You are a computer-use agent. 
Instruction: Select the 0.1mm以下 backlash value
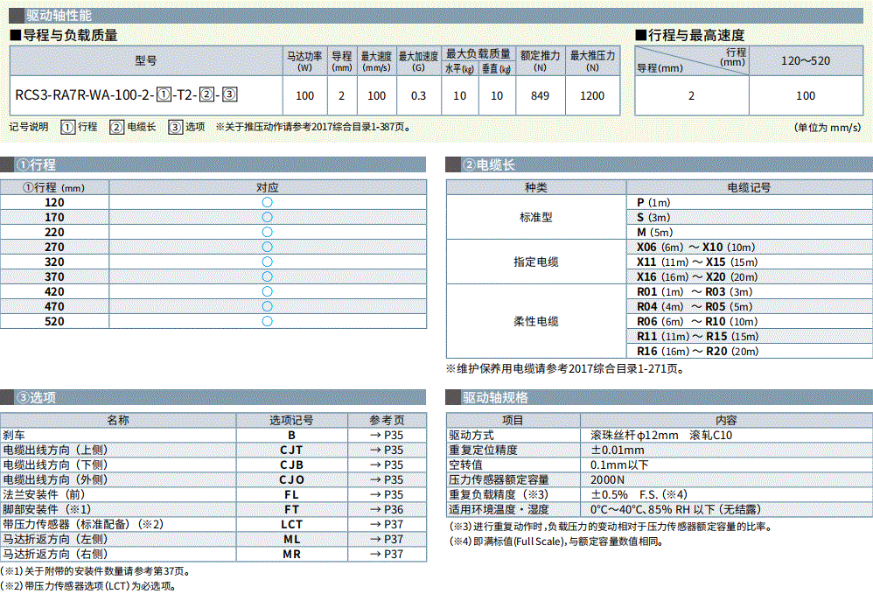click(619, 465)
